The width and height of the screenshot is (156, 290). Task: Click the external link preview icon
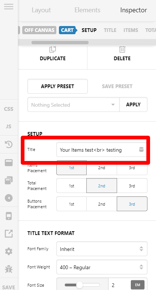click(9, 233)
